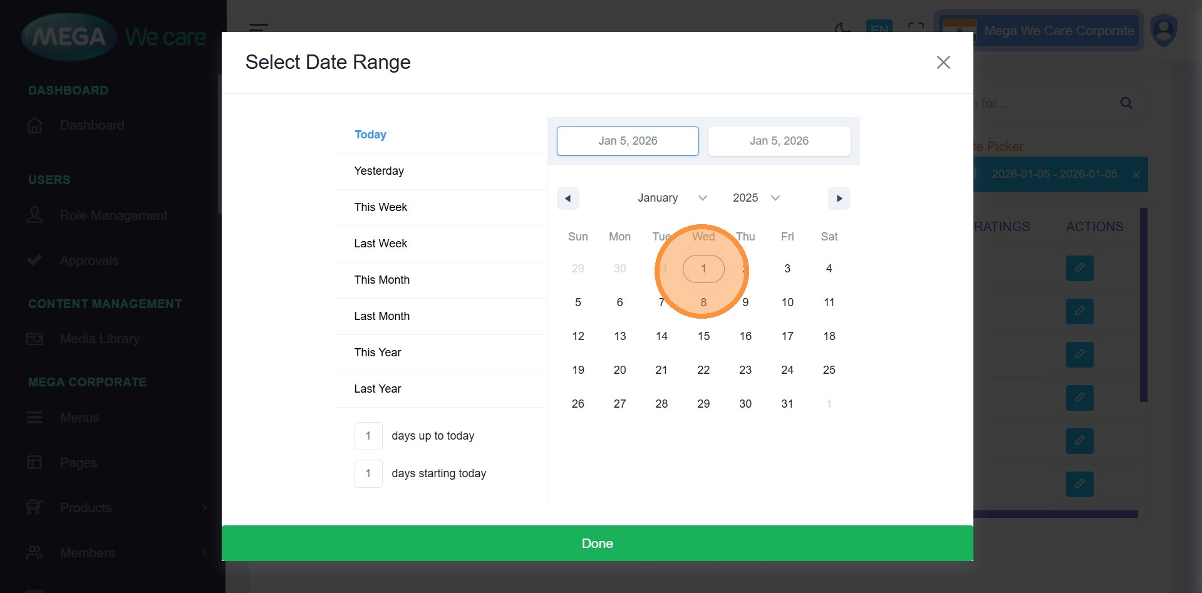Click the first row edit pencil icon

pos(1079,268)
